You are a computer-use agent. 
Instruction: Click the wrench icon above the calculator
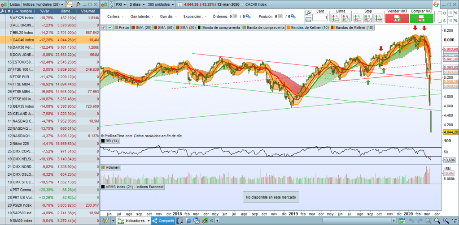point(308,12)
